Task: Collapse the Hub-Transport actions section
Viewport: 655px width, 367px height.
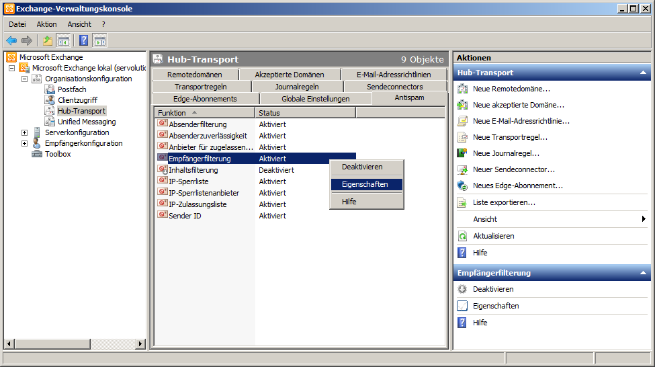Action: 644,73
